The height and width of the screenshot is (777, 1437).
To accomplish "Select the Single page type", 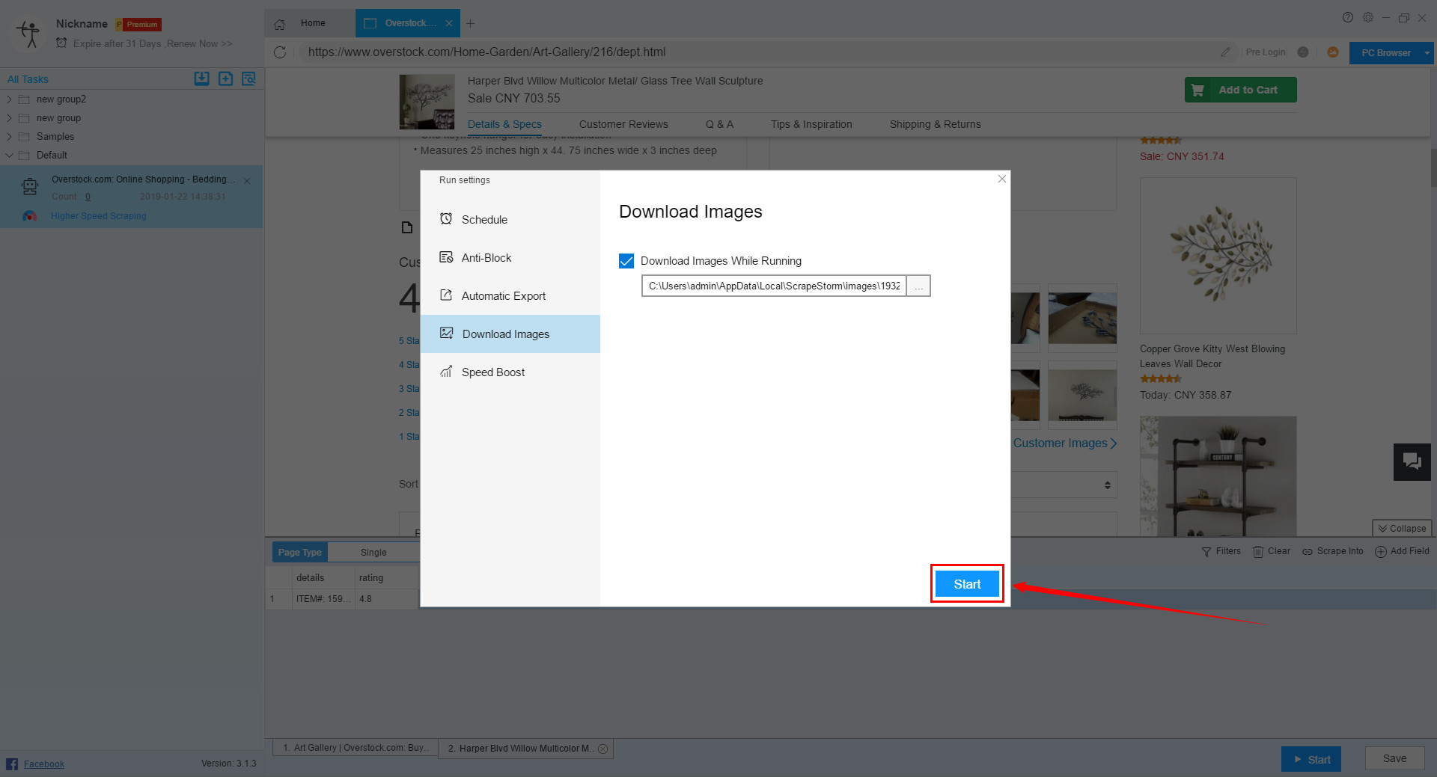I will (x=373, y=553).
